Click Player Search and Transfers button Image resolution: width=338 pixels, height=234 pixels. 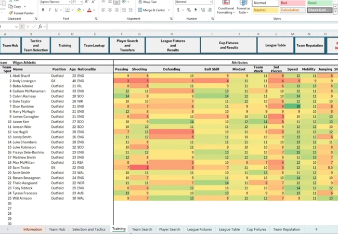127,45
